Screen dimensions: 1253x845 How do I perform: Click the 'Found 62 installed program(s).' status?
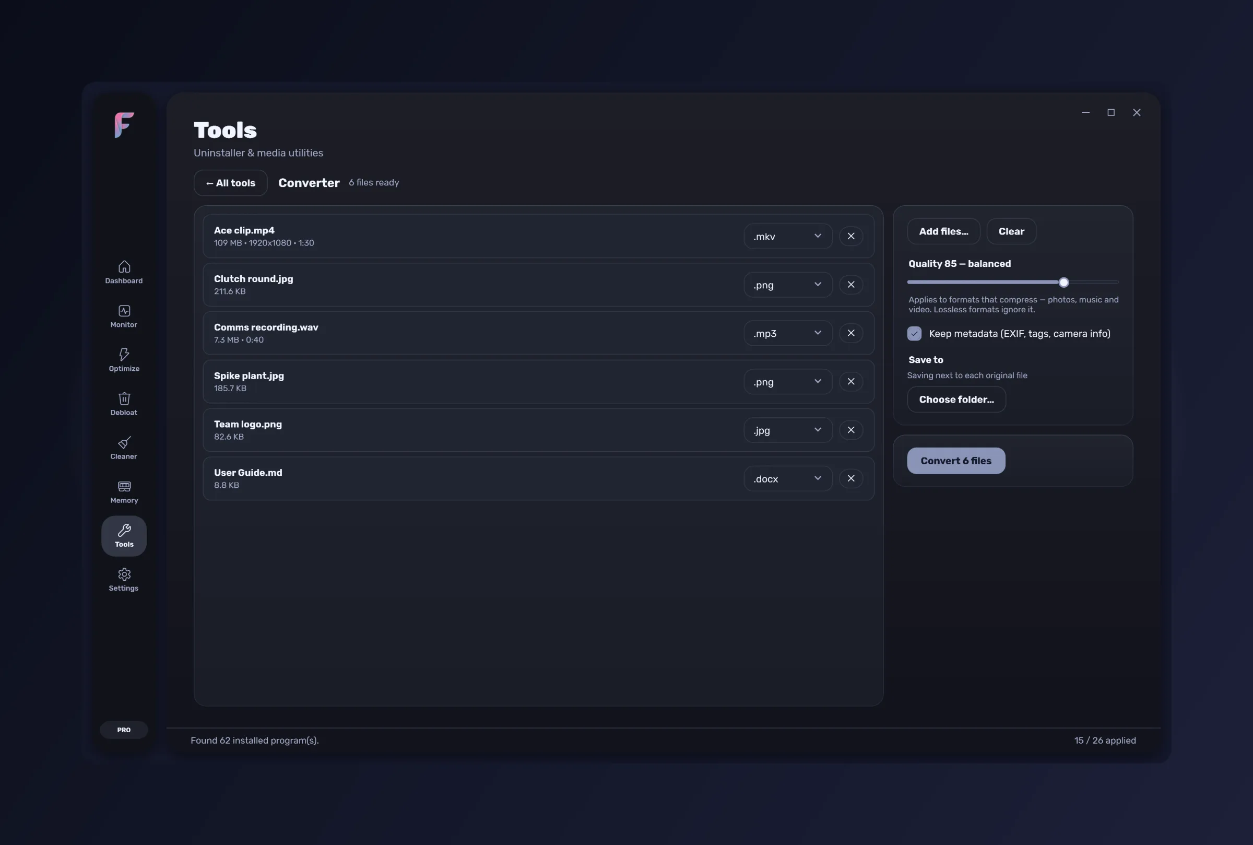point(255,741)
